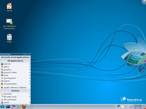Open the Internet submenu
Screen dimensions: 146x109
(x=15, y=64)
